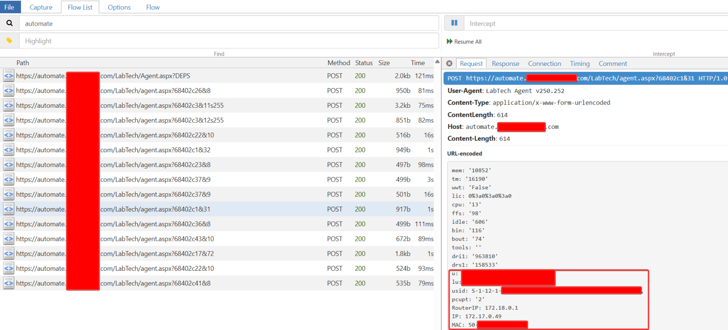Viewport: 728px width, 330px height.
Task: Click the flow icon of the 516b row
Action: tap(9, 135)
